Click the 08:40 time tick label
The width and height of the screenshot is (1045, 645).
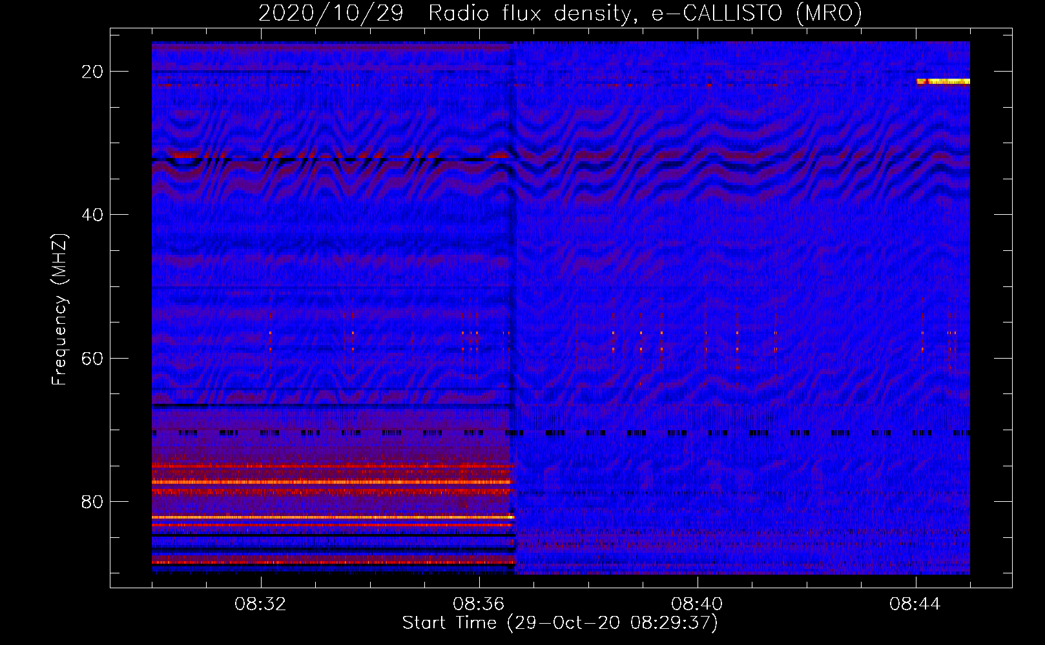[698, 604]
